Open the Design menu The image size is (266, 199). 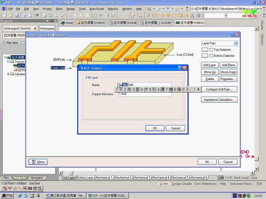point(71,9)
